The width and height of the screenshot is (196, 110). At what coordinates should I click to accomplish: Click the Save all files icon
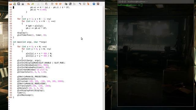click(x=19, y=4)
